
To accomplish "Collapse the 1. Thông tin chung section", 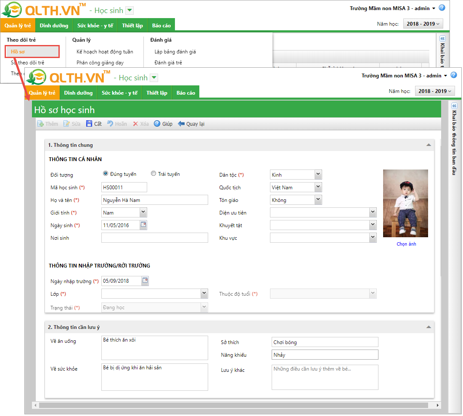I will [429, 145].
